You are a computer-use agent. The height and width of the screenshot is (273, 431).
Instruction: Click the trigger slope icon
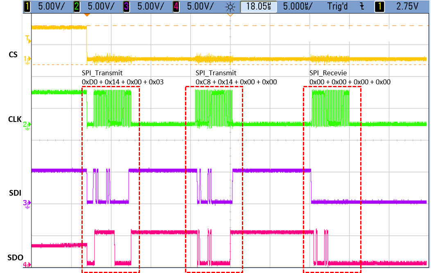[361, 7]
